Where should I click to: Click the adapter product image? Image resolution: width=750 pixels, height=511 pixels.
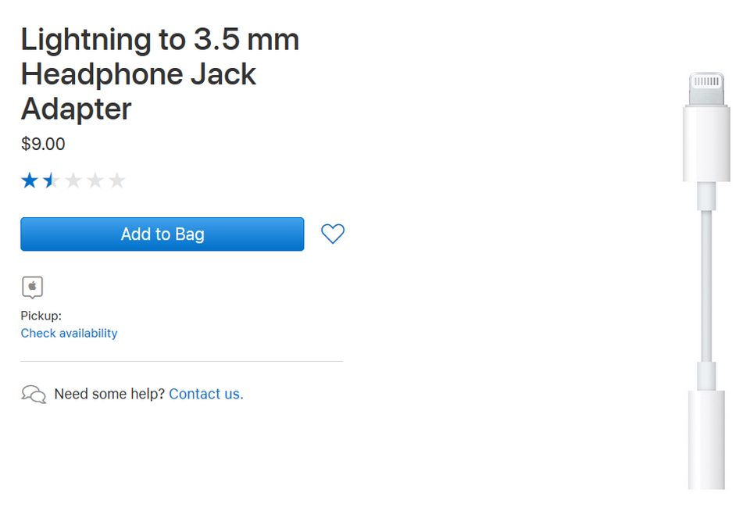click(706, 281)
